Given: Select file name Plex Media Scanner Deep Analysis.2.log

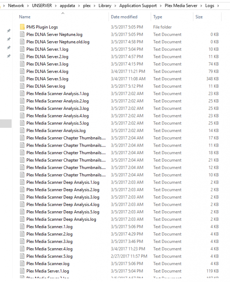Looking at the screenshot, I should (x=63, y=190).
